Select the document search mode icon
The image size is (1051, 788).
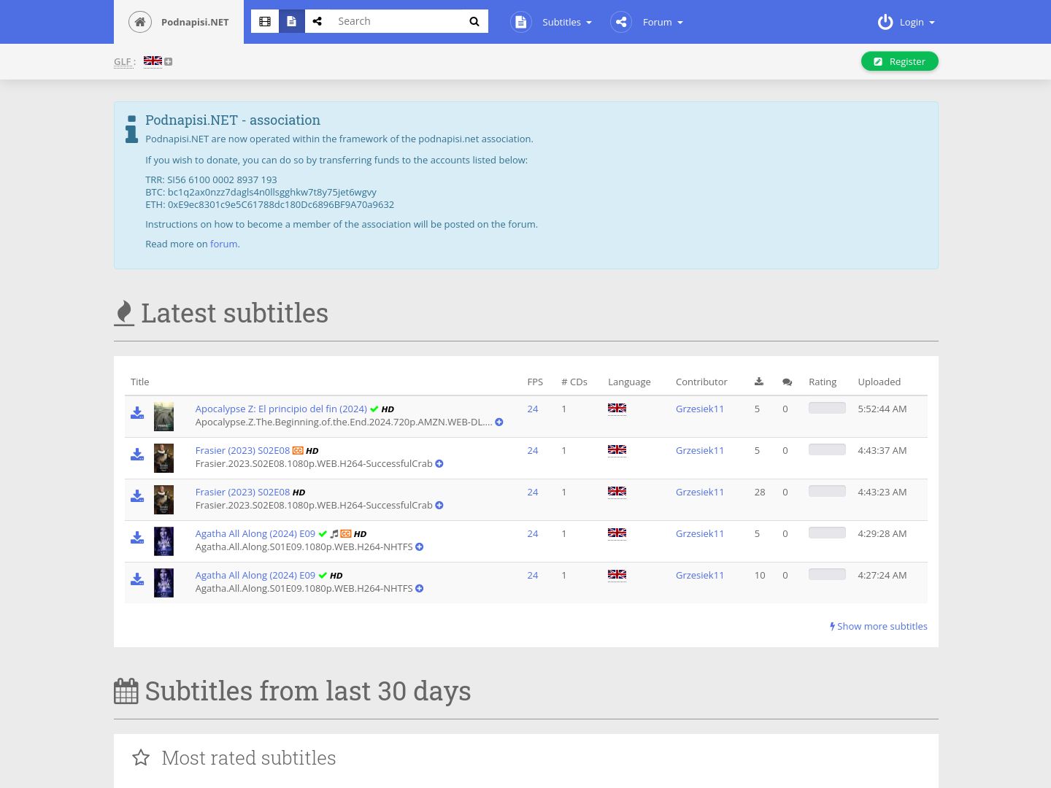291,21
